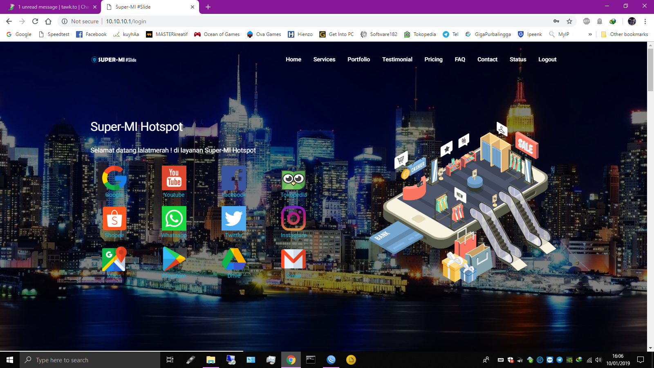Screen dimensions: 654x368
Task: Open the MyIP bookmark
Action: click(x=559, y=34)
